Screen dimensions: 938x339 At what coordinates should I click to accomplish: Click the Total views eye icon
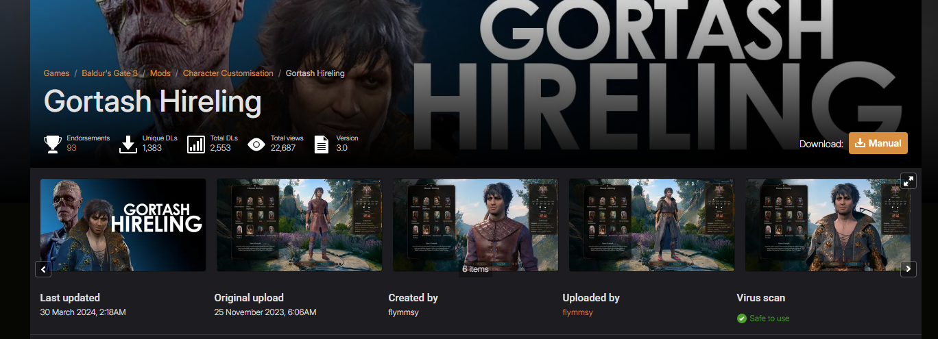point(256,144)
